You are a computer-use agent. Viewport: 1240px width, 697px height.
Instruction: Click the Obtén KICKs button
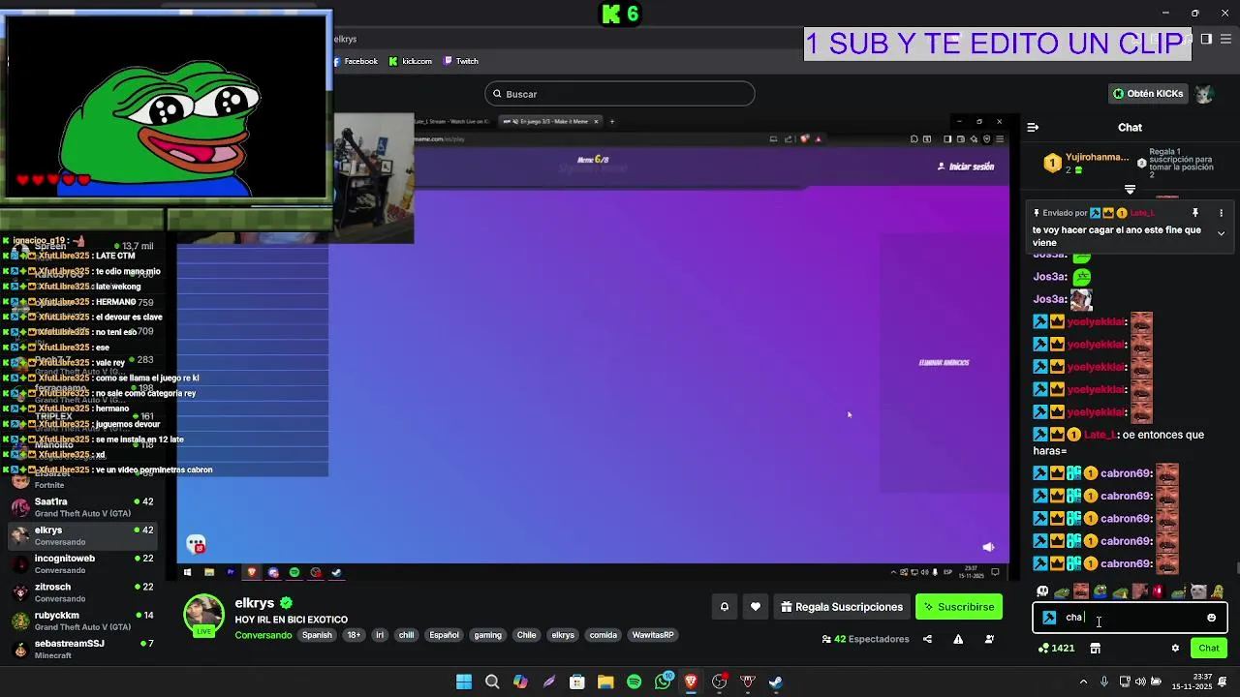pyautogui.click(x=1148, y=94)
